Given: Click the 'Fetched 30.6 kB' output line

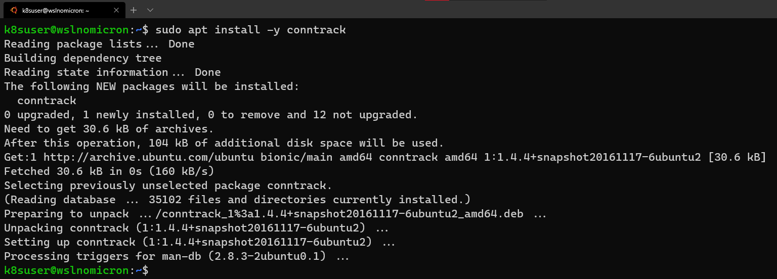Looking at the screenshot, I should tap(109, 171).
